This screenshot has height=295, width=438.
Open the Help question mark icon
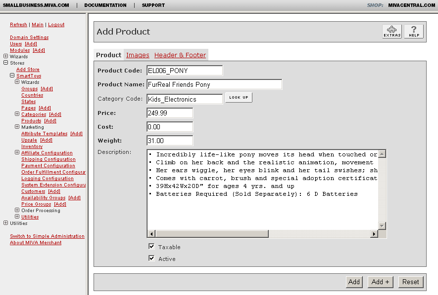tap(414, 32)
